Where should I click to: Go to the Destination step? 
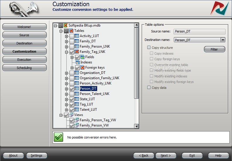[x=25, y=43]
